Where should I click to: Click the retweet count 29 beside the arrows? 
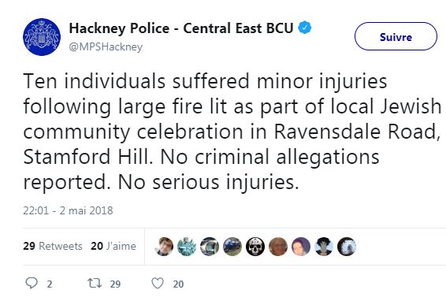coord(115,284)
